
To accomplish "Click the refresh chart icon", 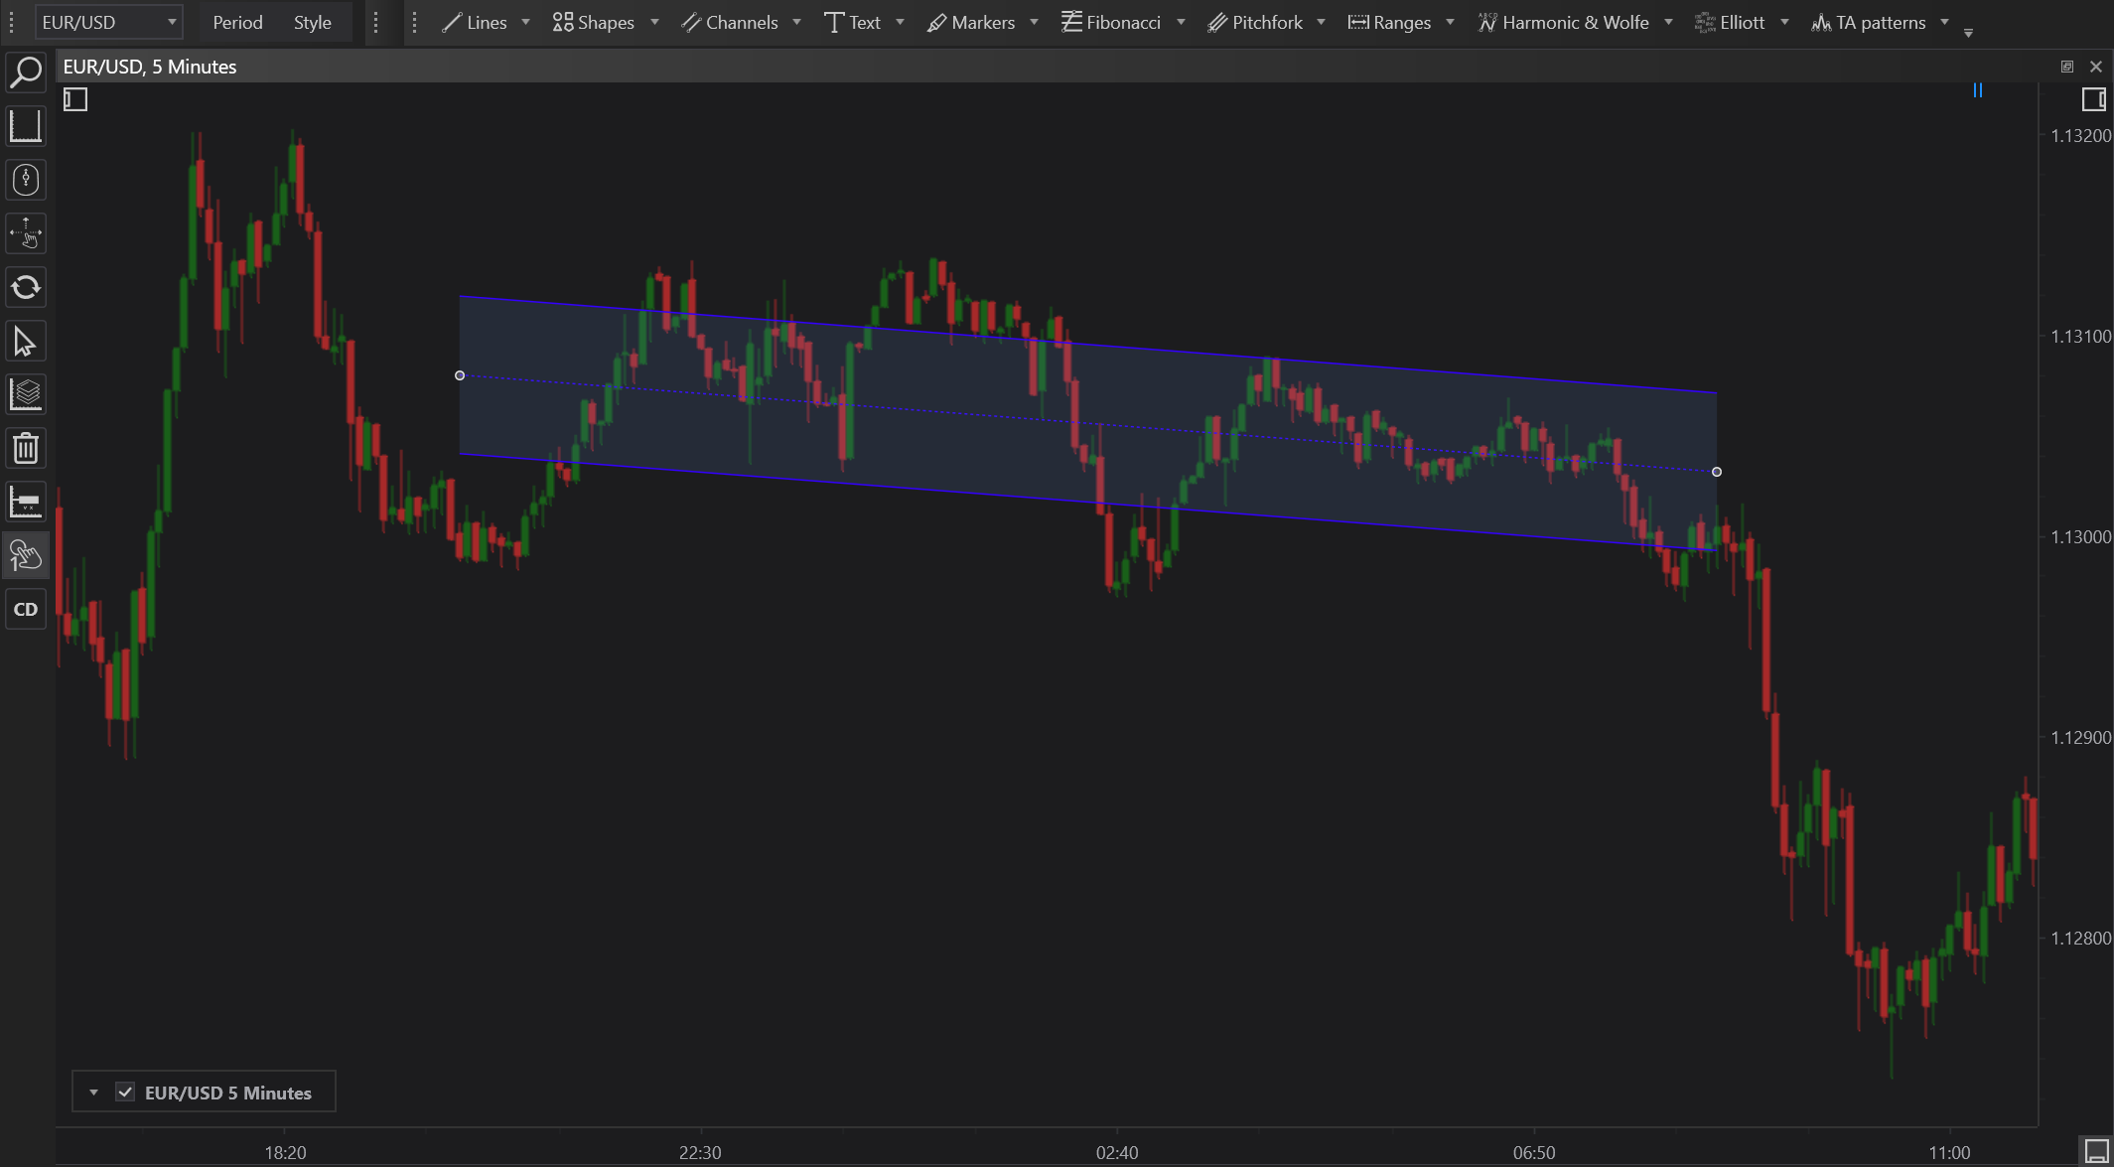I will pos(26,288).
